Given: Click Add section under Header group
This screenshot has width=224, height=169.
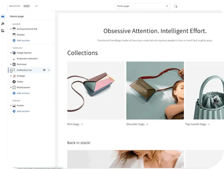Looking at the screenshot, I should pos(23,41).
